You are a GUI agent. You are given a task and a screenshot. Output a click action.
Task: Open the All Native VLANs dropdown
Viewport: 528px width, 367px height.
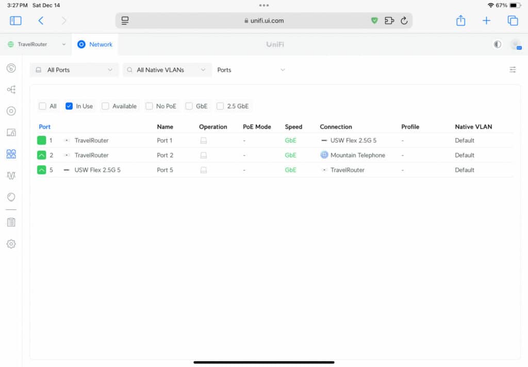point(168,70)
